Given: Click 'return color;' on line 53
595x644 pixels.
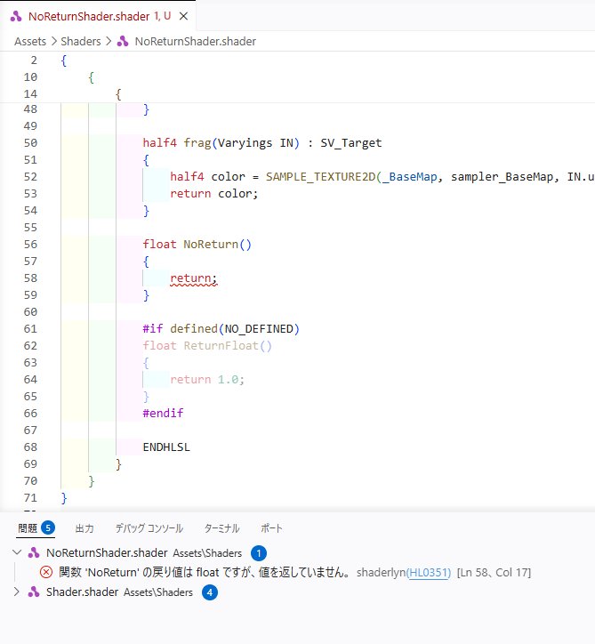Looking at the screenshot, I should [x=214, y=193].
